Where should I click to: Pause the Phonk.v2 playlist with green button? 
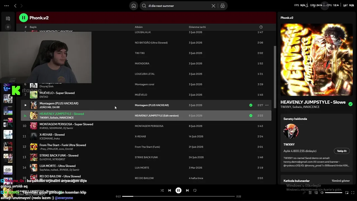(23, 18)
